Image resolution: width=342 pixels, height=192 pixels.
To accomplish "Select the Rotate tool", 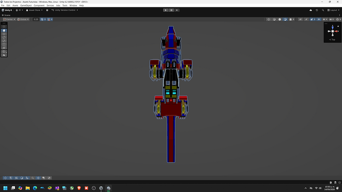I will click(4, 37).
